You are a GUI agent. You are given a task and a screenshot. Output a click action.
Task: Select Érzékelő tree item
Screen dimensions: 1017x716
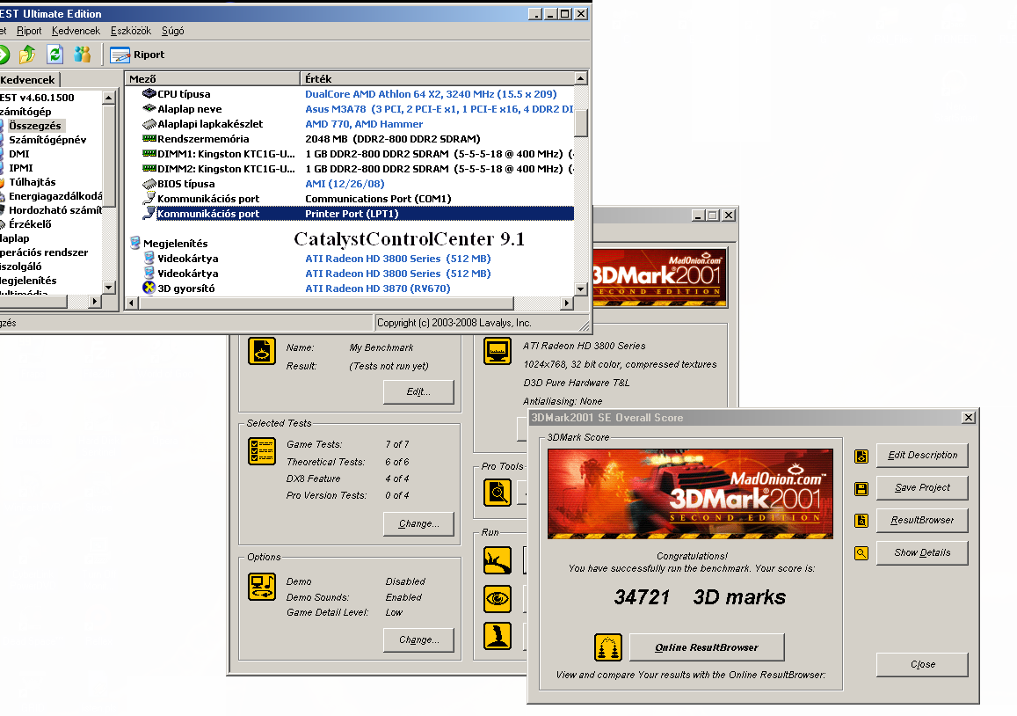coord(30,224)
